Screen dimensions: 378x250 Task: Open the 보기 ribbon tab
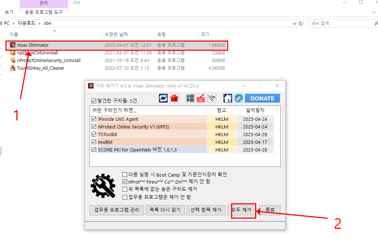coord(9,12)
